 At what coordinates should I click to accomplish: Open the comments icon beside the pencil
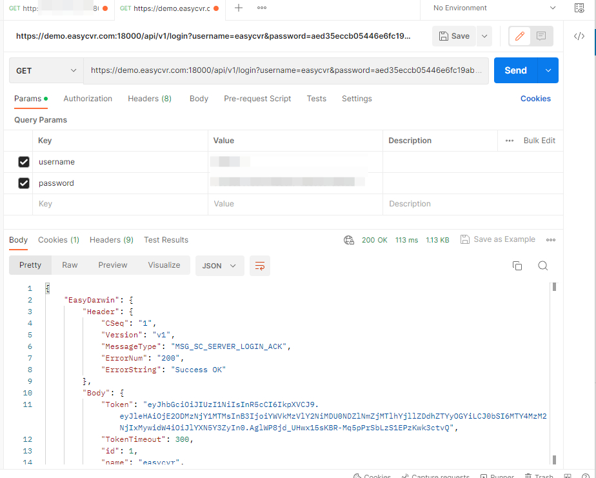click(x=541, y=36)
